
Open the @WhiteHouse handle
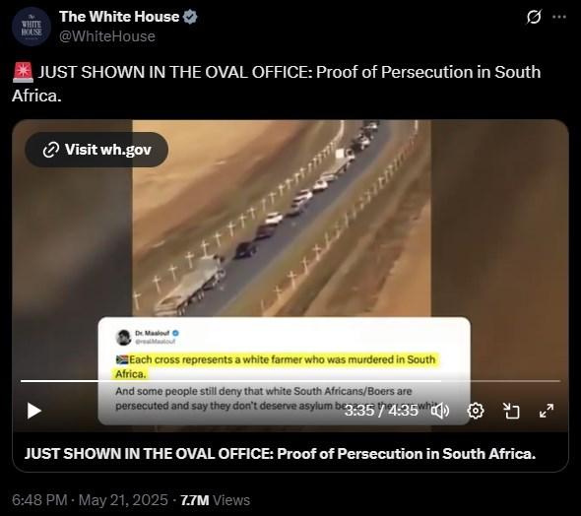107,36
